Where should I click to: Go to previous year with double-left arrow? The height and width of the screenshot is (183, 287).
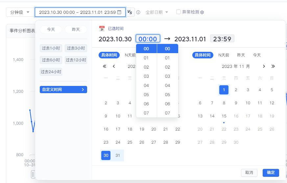(x=105, y=66)
